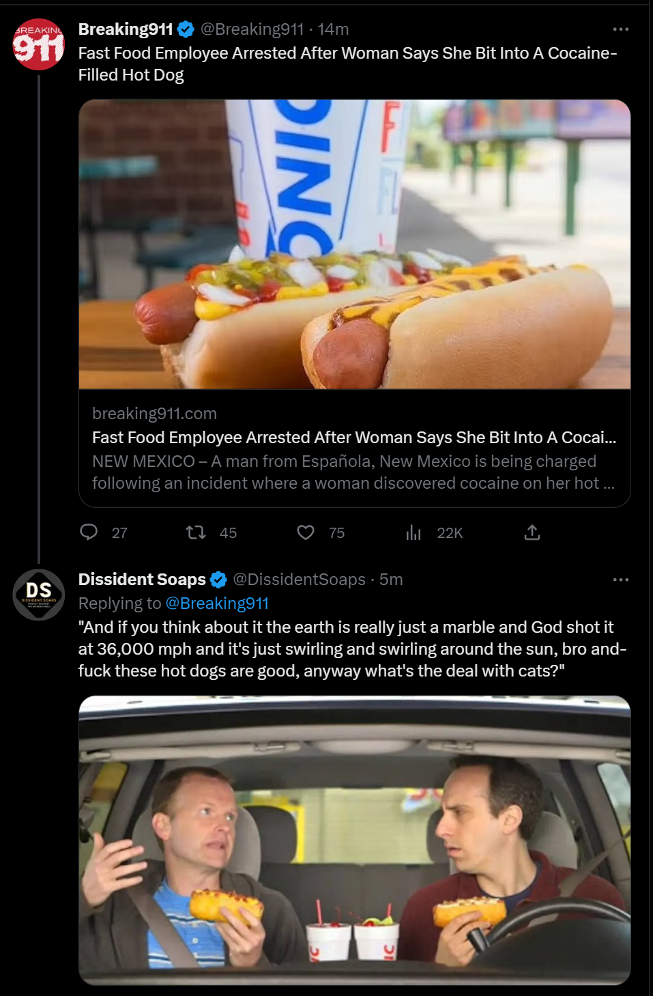Click the 14m timestamp on the Breaking911 tweet
The width and height of the screenshot is (653, 996).
click(x=334, y=29)
